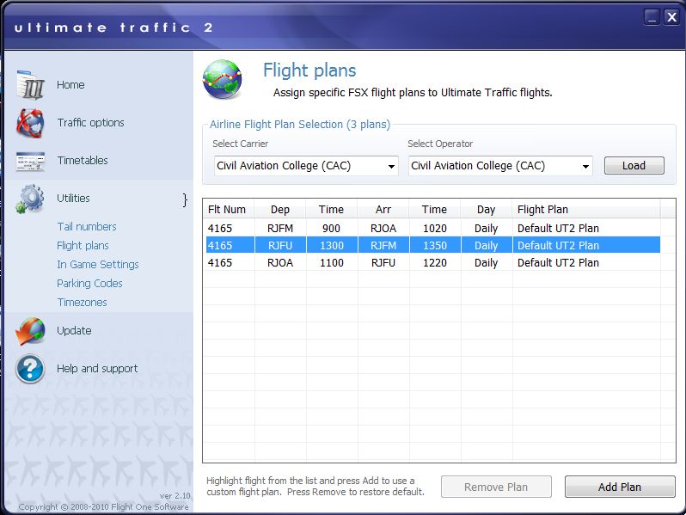Click the Timetables icon
The image size is (686, 515).
[x=30, y=161]
